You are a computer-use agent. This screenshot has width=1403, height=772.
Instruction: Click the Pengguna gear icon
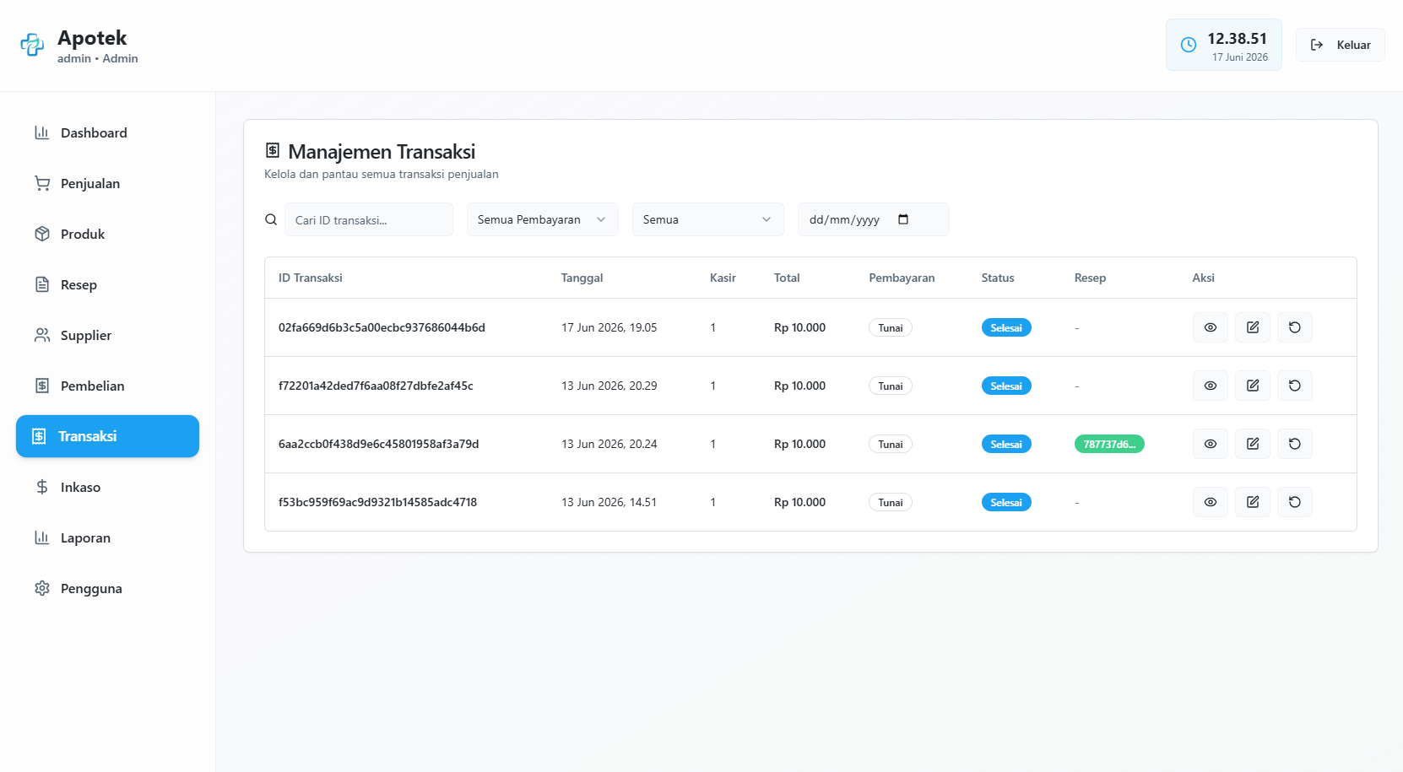pyautogui.click(x=42, y=588)
